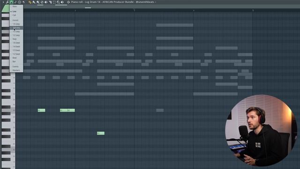This screenshot has height=169, width=300.
Task: Open the wrench Tools menu
Action: point(7,2)
